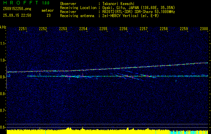Click the HROFFT title text

21,3
